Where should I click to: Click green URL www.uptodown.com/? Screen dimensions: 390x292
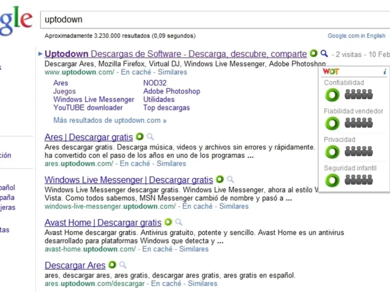[79, 72]
